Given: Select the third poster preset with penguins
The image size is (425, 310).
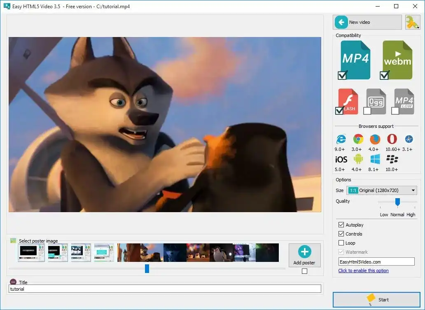Looking at the screenshot, I should 81,253.
